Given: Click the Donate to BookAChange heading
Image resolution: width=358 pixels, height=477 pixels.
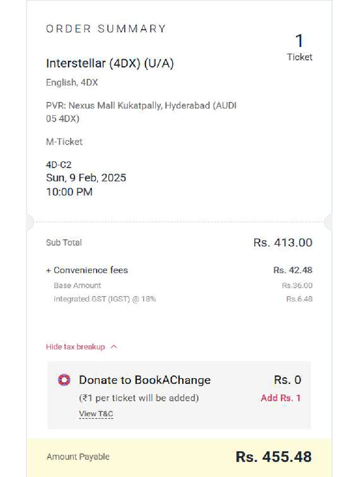Looking at the screenshot, I should pos(145,380).
